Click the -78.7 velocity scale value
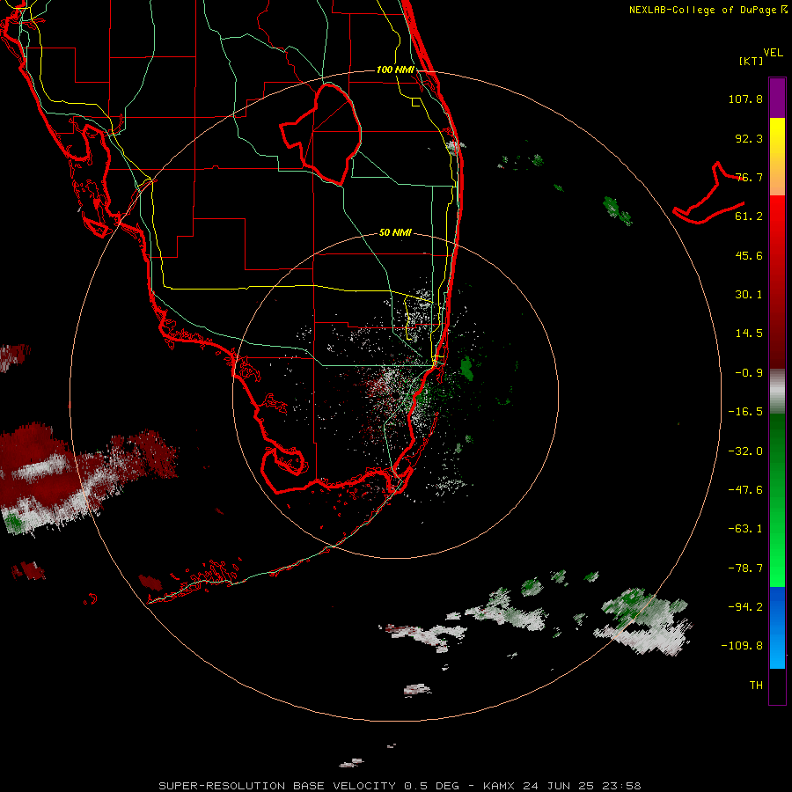This screenshot has width=792, height=792. tap(745, 568)
